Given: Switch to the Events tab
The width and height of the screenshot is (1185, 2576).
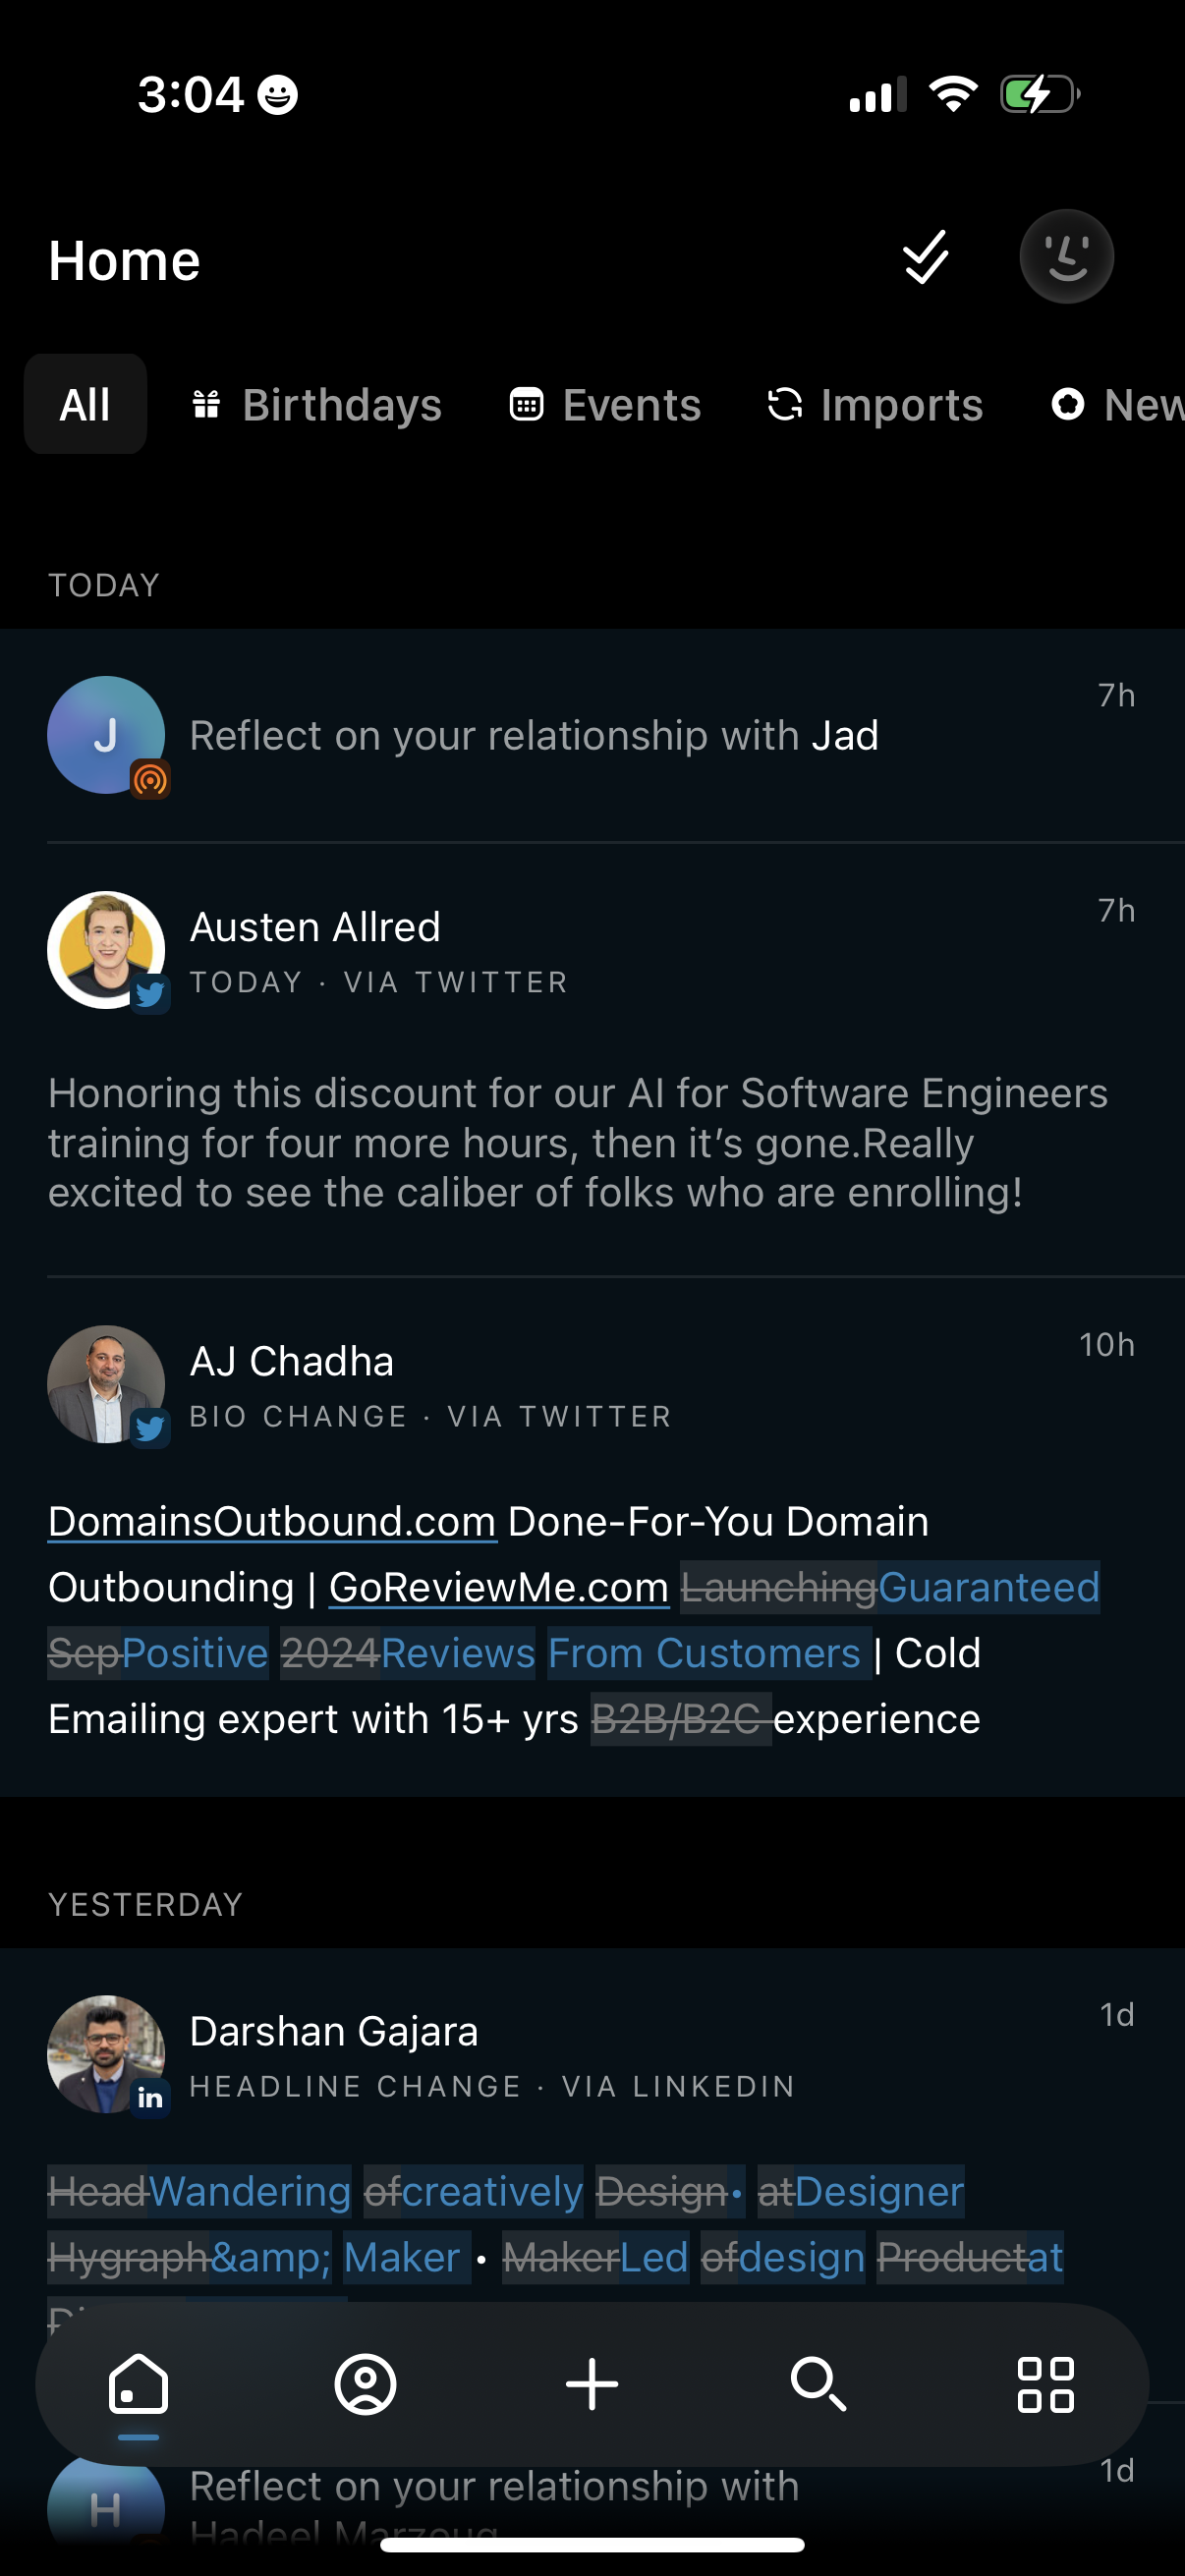Looking at the screenshot, I should 606,405.
